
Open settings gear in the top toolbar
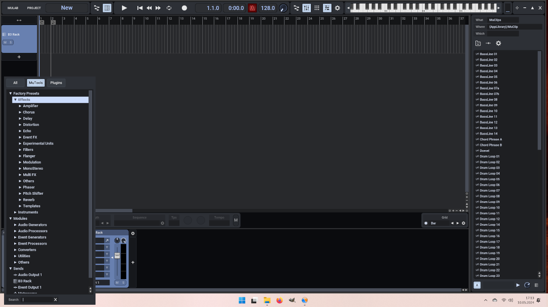pos(337,8)
